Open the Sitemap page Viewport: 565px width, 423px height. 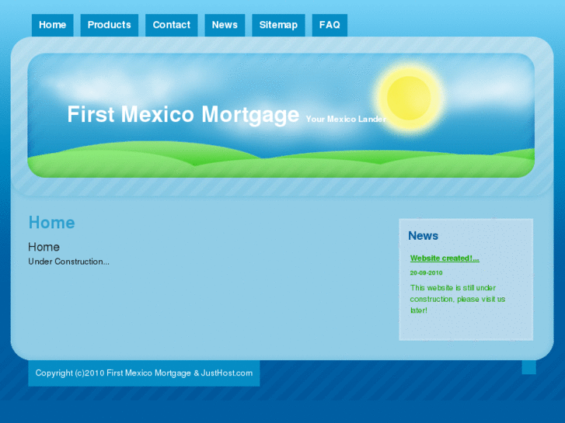[278, 25]
